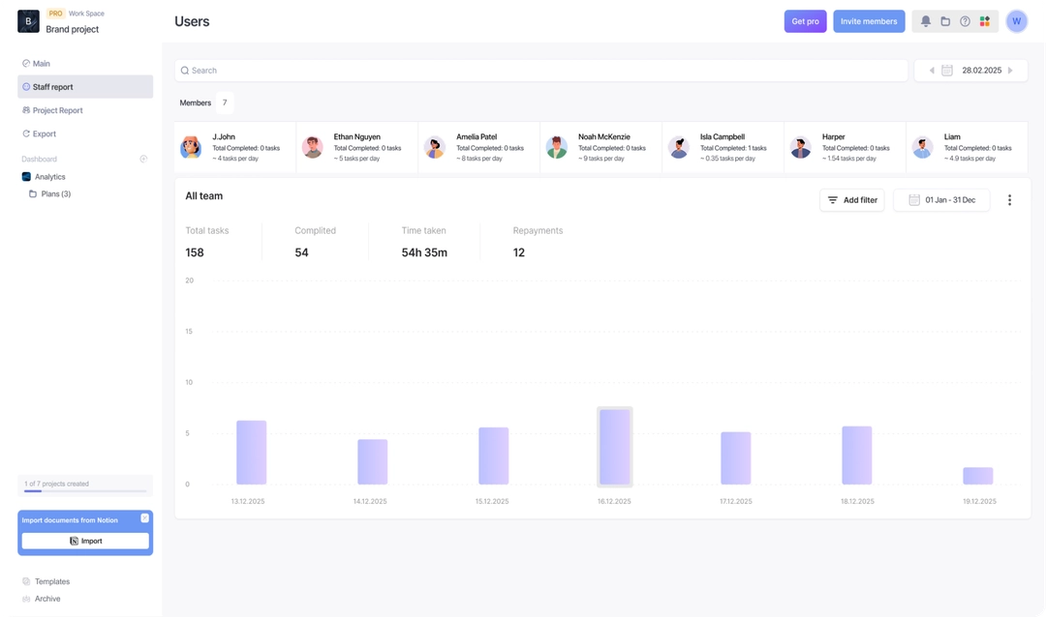Go to next date using right arrow

pos(1010,71)
